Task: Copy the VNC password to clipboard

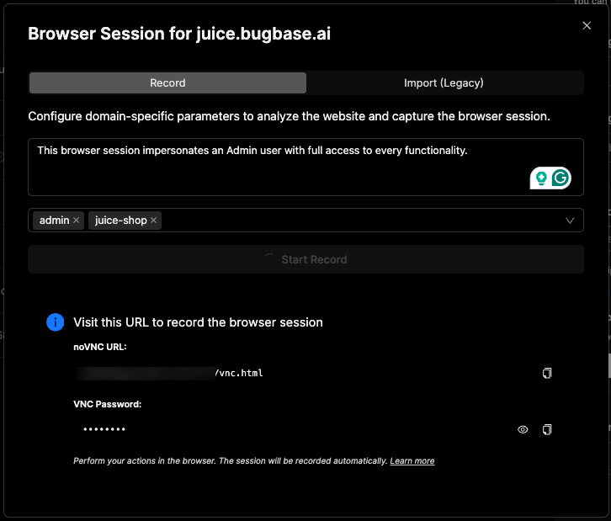Action: 547,429
